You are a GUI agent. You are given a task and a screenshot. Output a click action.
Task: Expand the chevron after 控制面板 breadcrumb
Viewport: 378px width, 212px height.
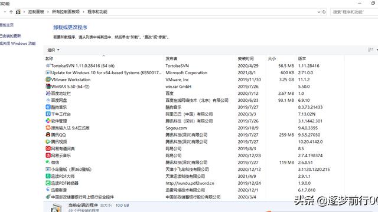pos(48,12)
